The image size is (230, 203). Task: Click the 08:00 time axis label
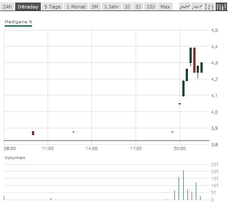click(10, 149)
